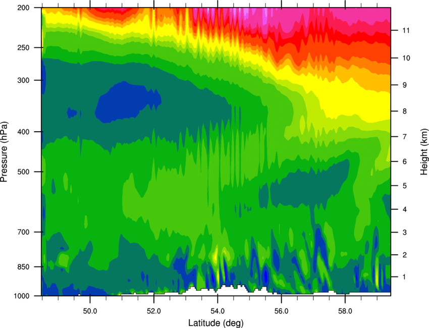Pick the 10 km height label

coord(406,58)
